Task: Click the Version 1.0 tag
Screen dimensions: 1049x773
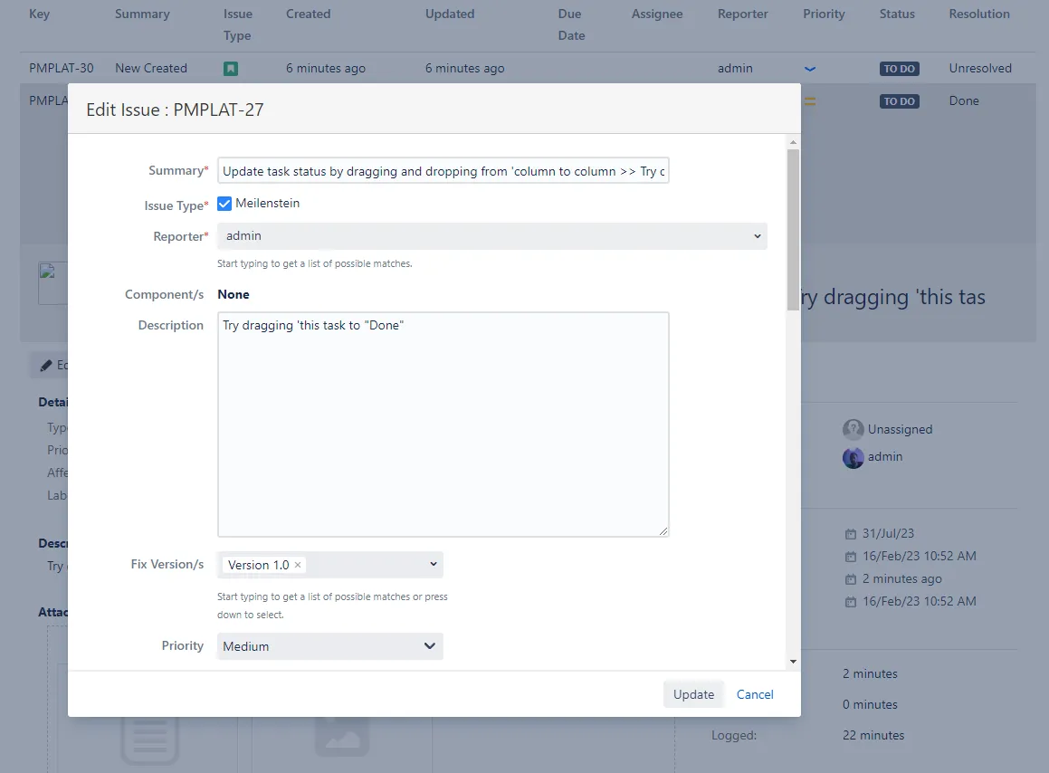Action: pyautogui.click(x=265, y=565)
